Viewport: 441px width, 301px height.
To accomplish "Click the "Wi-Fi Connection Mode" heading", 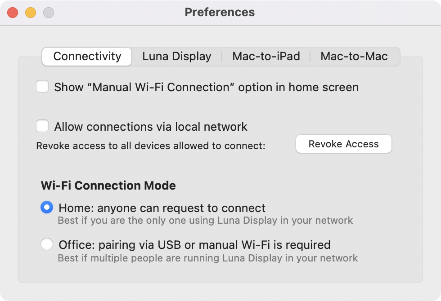I will click(x=108, y=186).
